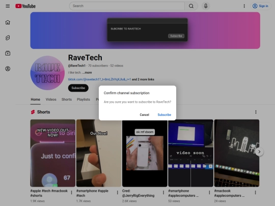Open options for #smartphone #apple #tech short
This screenshot has width=275, height=206.
tap(117, 192)
